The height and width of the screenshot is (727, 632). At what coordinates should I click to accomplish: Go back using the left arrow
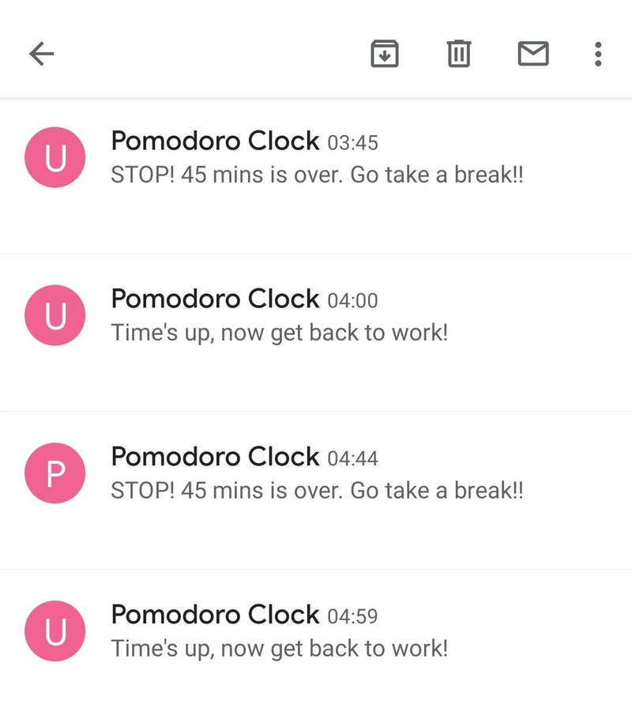tap(42, 54)
